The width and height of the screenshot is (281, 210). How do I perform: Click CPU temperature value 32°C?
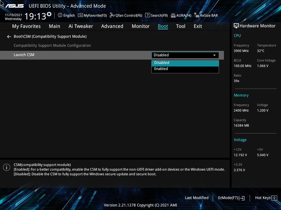pyautogui.click(x=261, y=51)
